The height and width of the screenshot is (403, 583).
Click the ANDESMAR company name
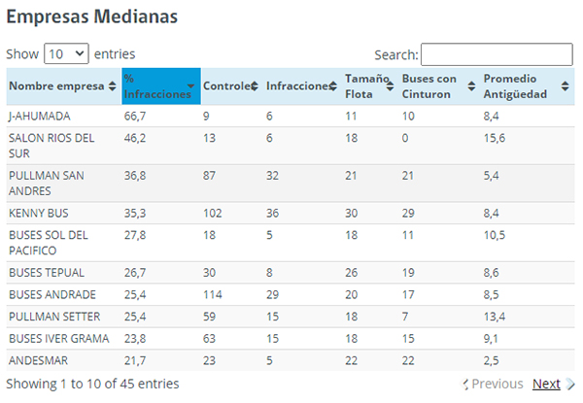pyautogui.click(x=39, y=359)
